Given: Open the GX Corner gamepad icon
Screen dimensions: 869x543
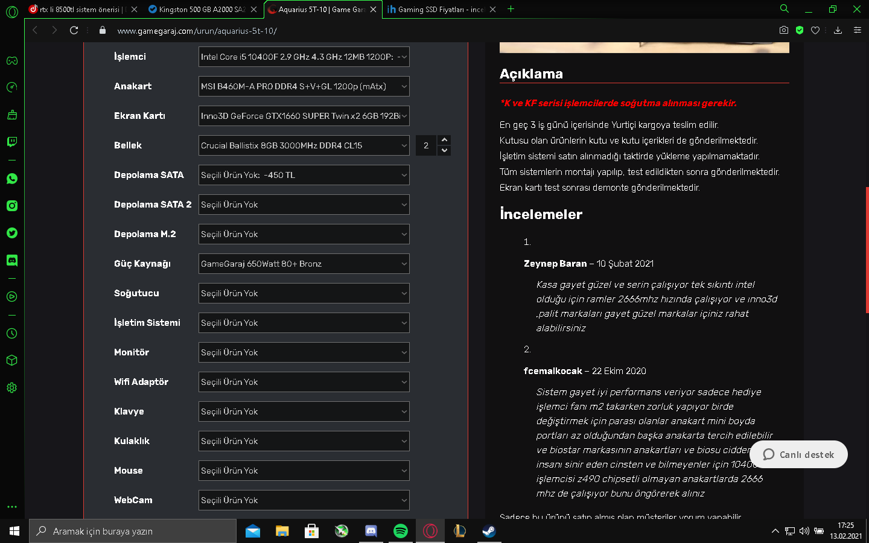Looking at the screenshot, I should click(12, 61).
